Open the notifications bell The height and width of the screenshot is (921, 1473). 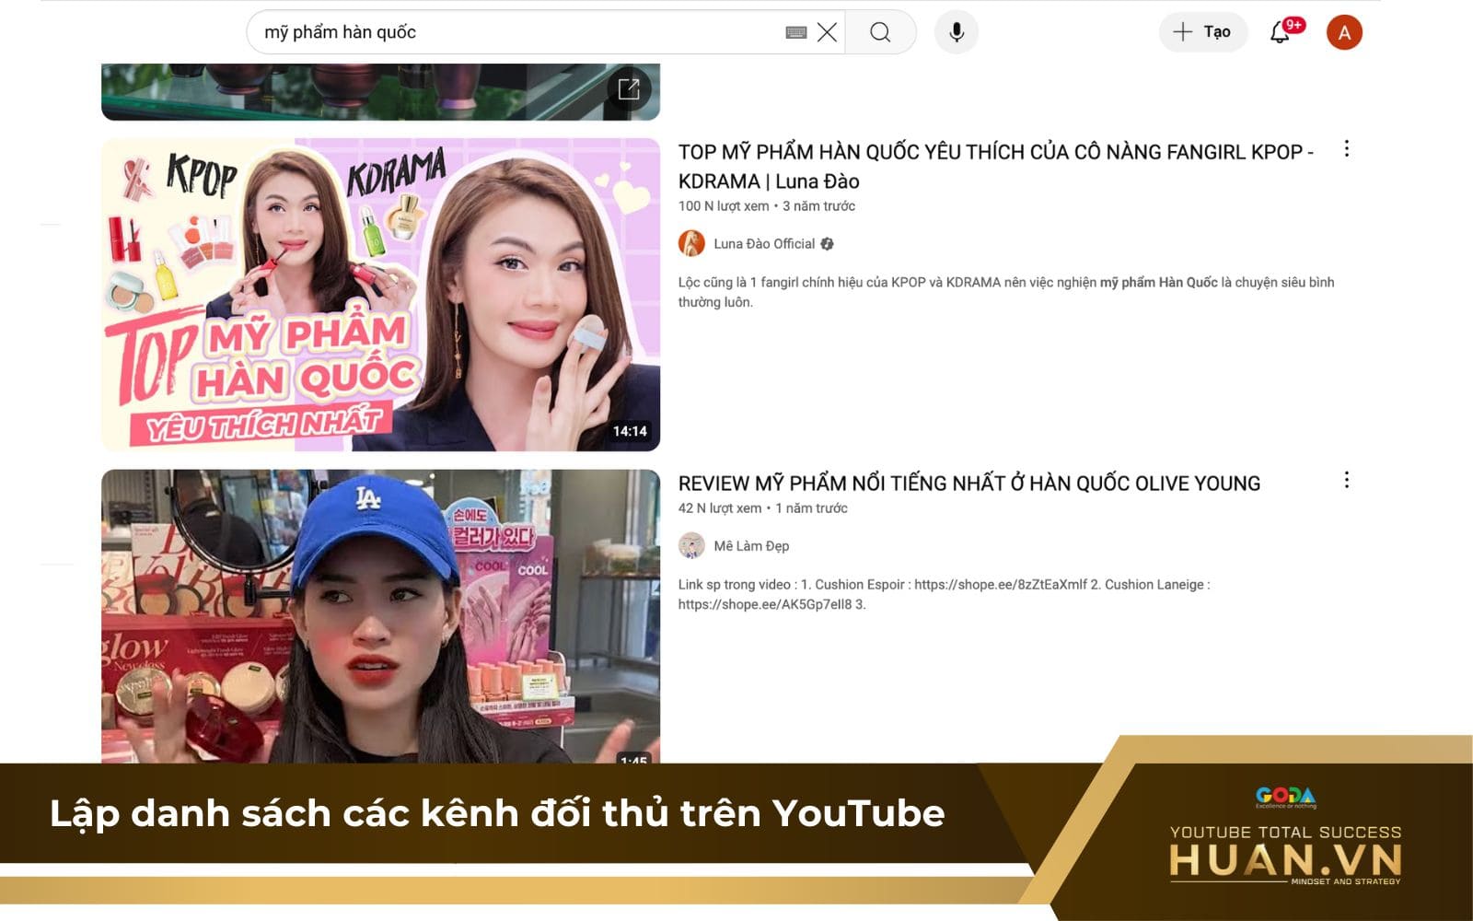coord(1281,32)
